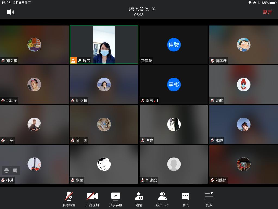Image resolution: width=278 pixels, height=209 pixels.
Task: Tap 周芳's active microphone indicator
Action: click(80, 60)
